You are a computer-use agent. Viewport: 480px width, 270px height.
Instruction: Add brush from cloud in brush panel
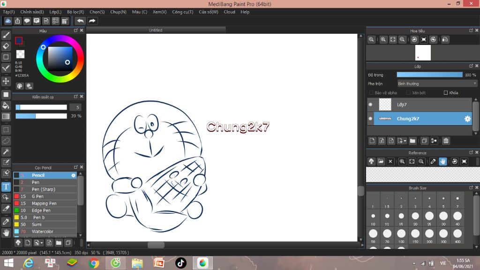click(x=18, y=243)
